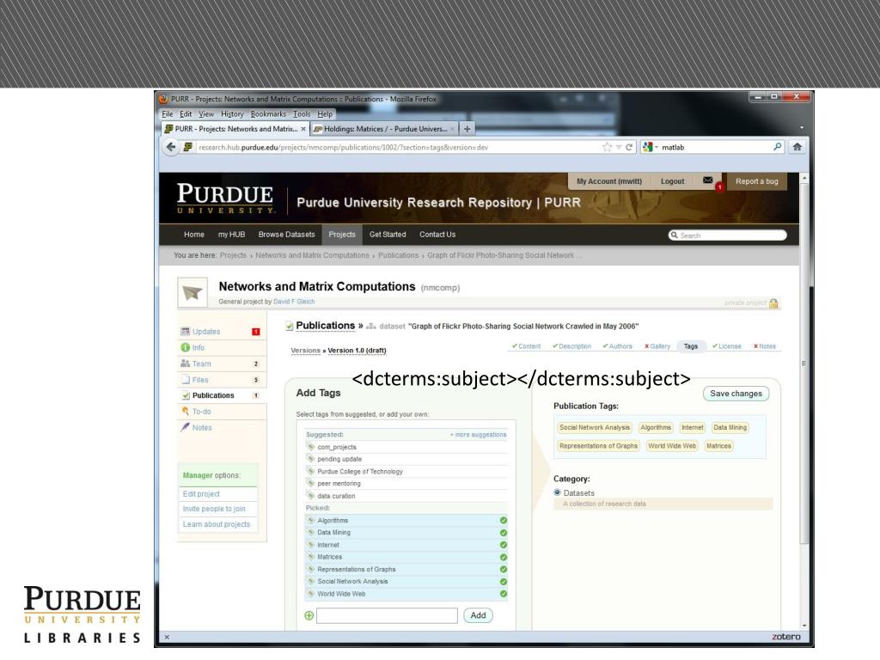This screenshot has width=880, height=660.
Task: Click the Save changes button
Action: pos(736,394)
